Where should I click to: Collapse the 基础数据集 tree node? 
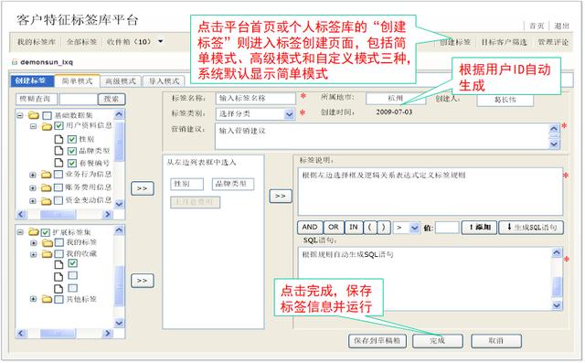(20, 115)
